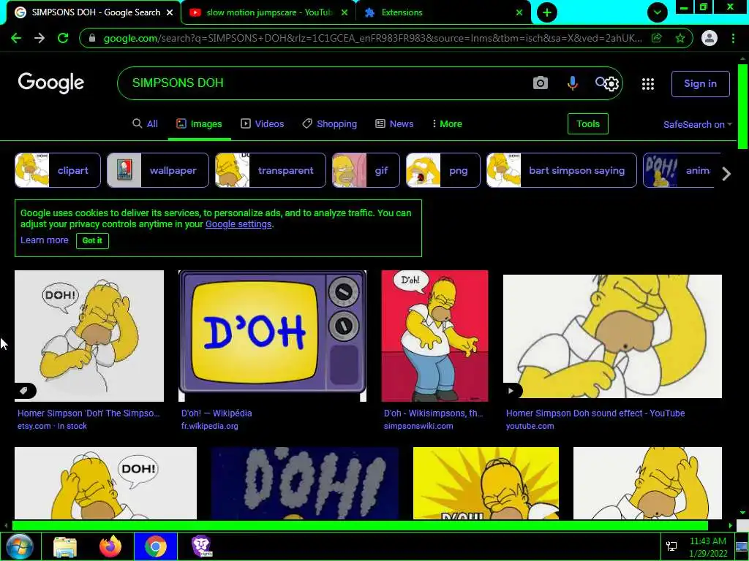Image resolution: width=749 pixels, height=561 pixels.
Task: Launch Brave browser from taskbar
Action: [202, 546]
